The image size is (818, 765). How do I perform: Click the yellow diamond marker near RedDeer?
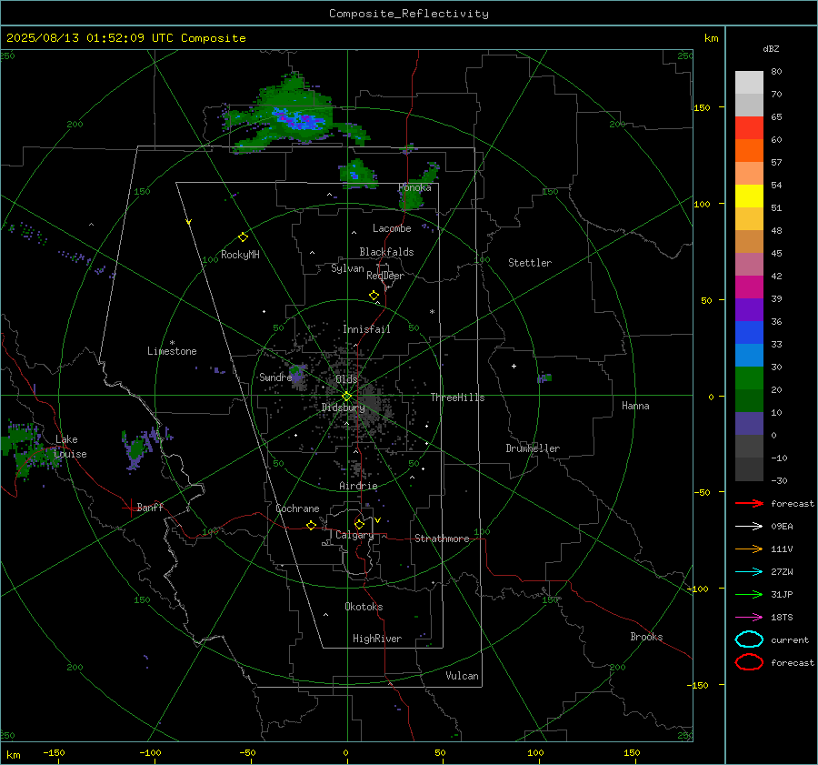point(374,296)
